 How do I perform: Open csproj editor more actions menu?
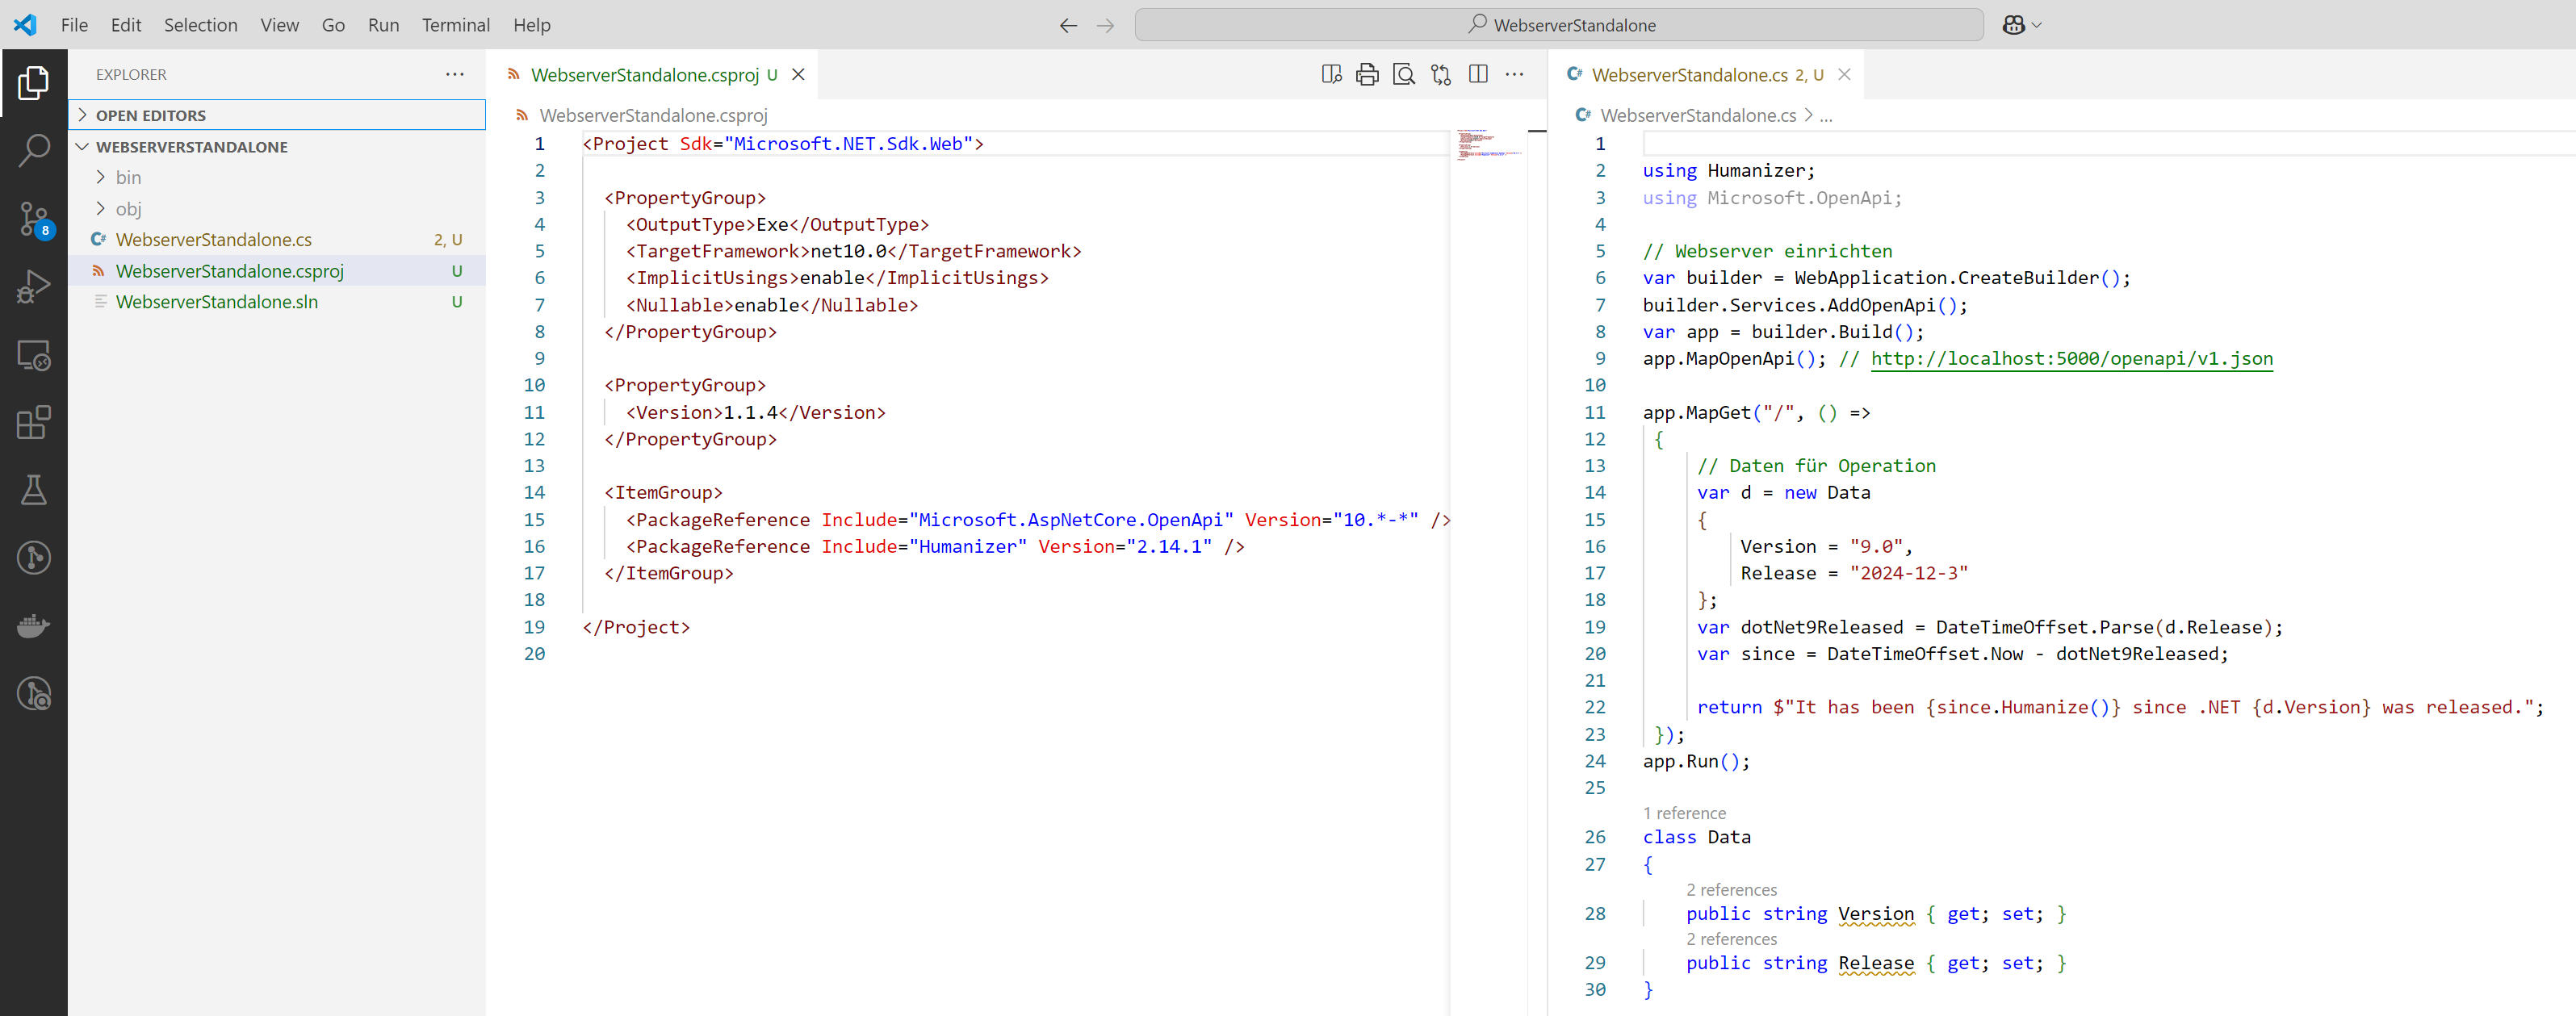1514,74
